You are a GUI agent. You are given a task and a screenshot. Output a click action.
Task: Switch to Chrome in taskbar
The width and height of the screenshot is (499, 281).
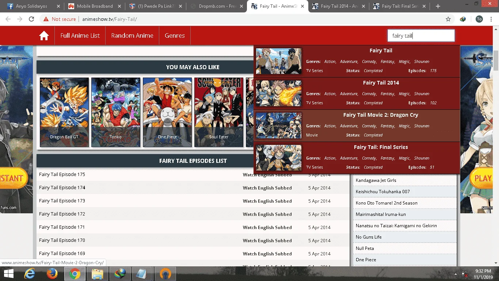pyautogui.click(x=75, y=274)
